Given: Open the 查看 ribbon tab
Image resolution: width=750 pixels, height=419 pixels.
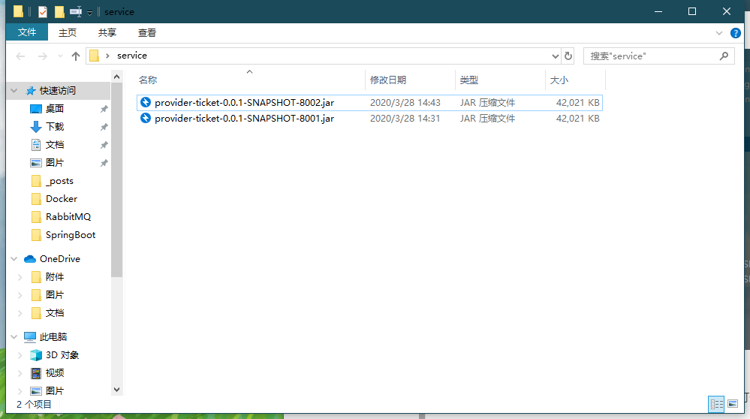Looking at the screenshot, I should click(147, 32).
